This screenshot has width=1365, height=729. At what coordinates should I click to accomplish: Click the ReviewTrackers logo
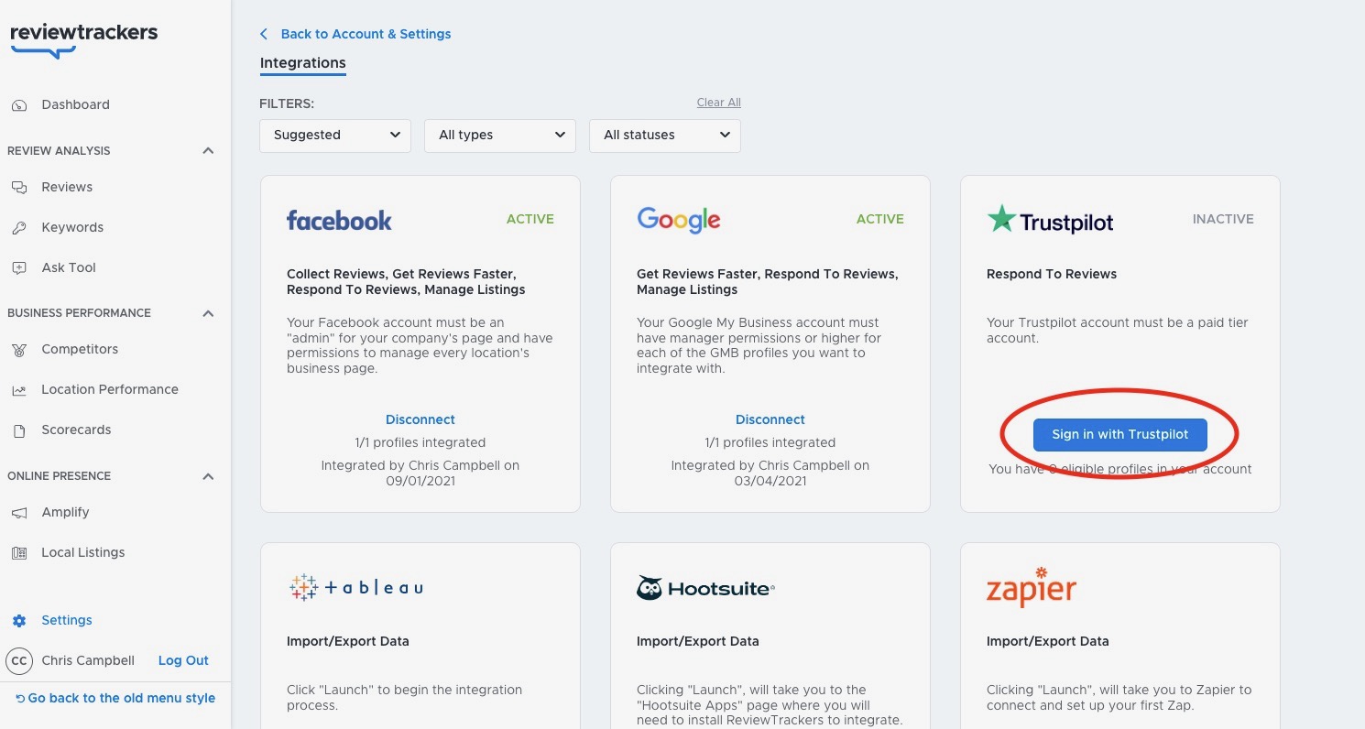coord(83,40)
